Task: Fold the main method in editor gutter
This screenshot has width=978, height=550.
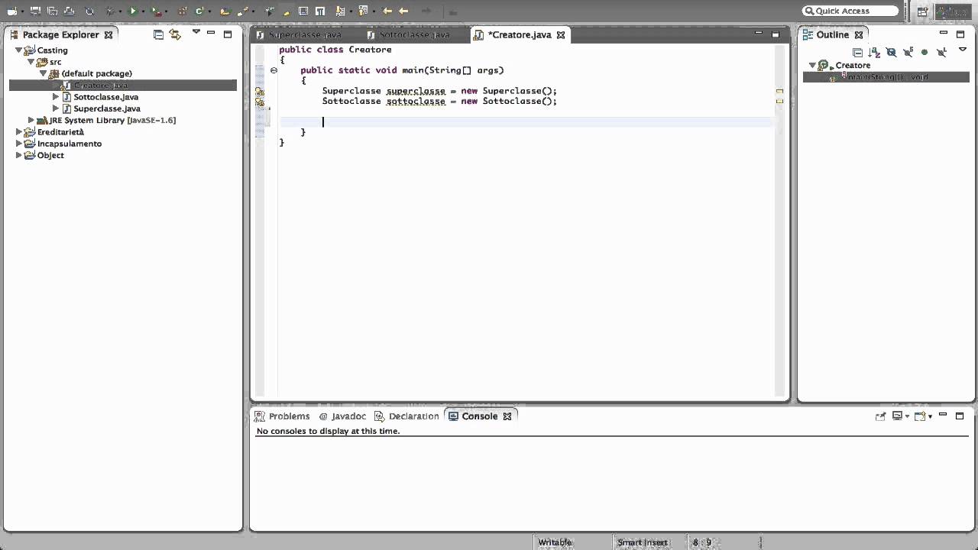Action: coord(274,70)
